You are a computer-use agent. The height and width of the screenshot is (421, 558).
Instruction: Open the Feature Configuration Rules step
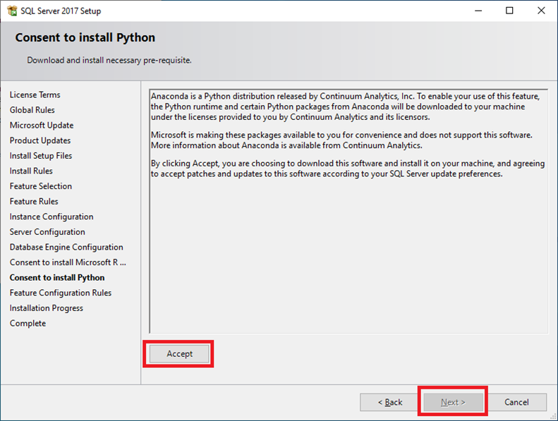pyautogui.click(x=61, y=293)
